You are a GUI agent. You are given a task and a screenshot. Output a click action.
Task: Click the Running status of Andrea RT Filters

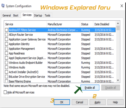[85, 30]
